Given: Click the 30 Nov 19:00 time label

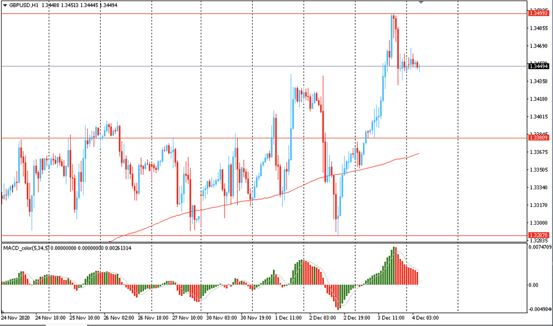Looking at the screenshot, I should click(255, 317).
